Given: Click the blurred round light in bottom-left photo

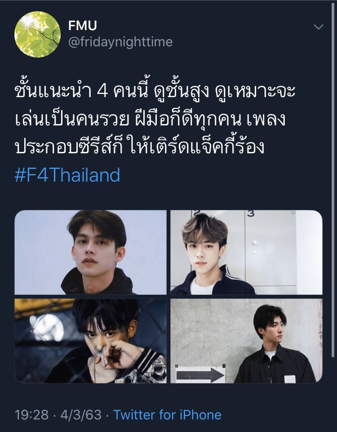Looking at the screenshot, I should [46, 327].
